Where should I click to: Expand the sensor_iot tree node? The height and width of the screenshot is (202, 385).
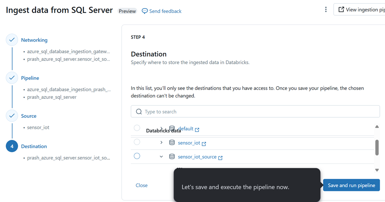161,143
